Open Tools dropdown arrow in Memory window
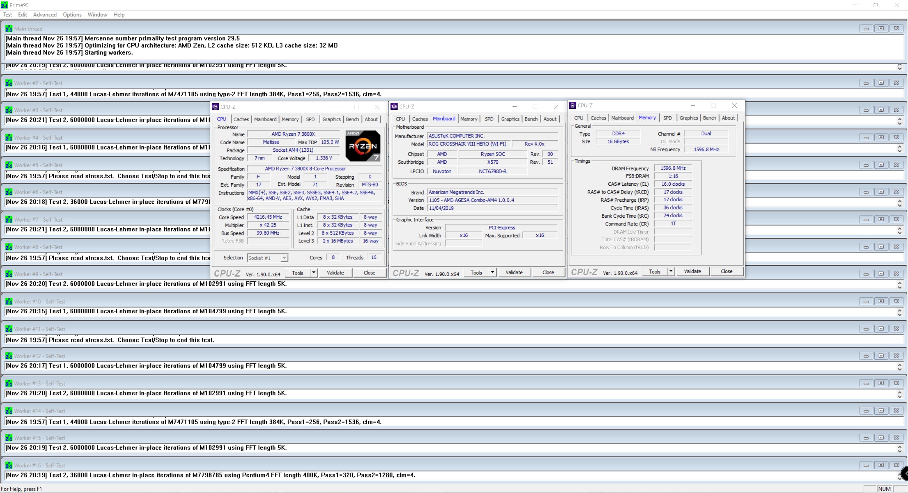 coord(671,271)
